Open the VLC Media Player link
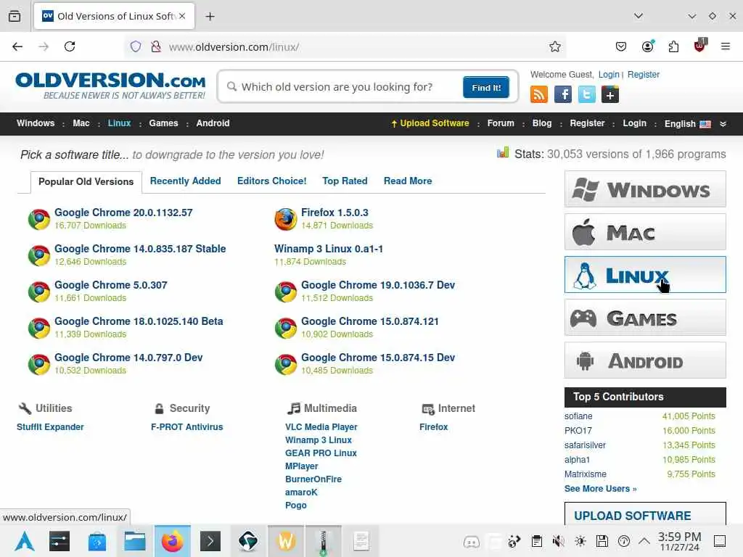This screenshot has height=557, width=743. pyautogui.click(x=321, y=426)
